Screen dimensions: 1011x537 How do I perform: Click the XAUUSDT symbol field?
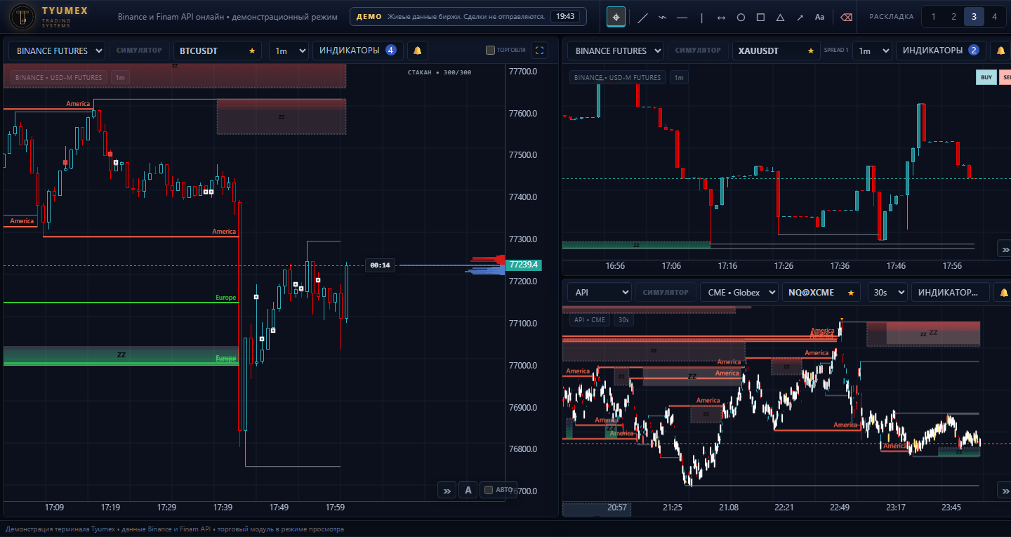point(777,51)
